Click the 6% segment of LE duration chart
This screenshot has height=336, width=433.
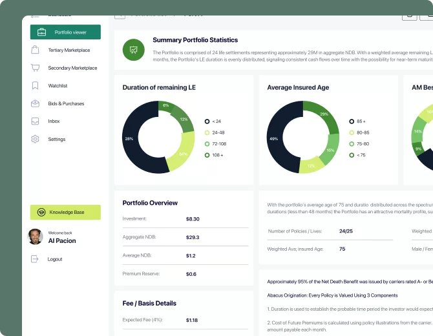click(165, 107)
